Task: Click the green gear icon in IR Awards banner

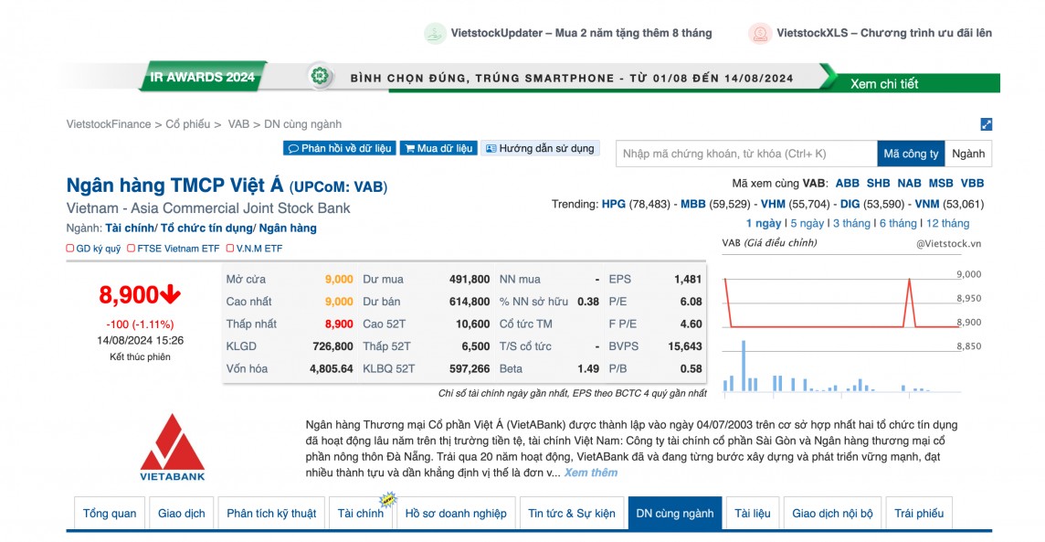Action: 319,79
